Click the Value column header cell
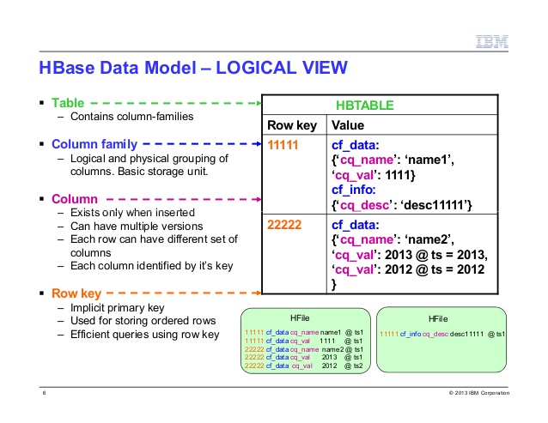Image resolution: width=548 pixels, height=423 pixels. [x=348, y=125]
